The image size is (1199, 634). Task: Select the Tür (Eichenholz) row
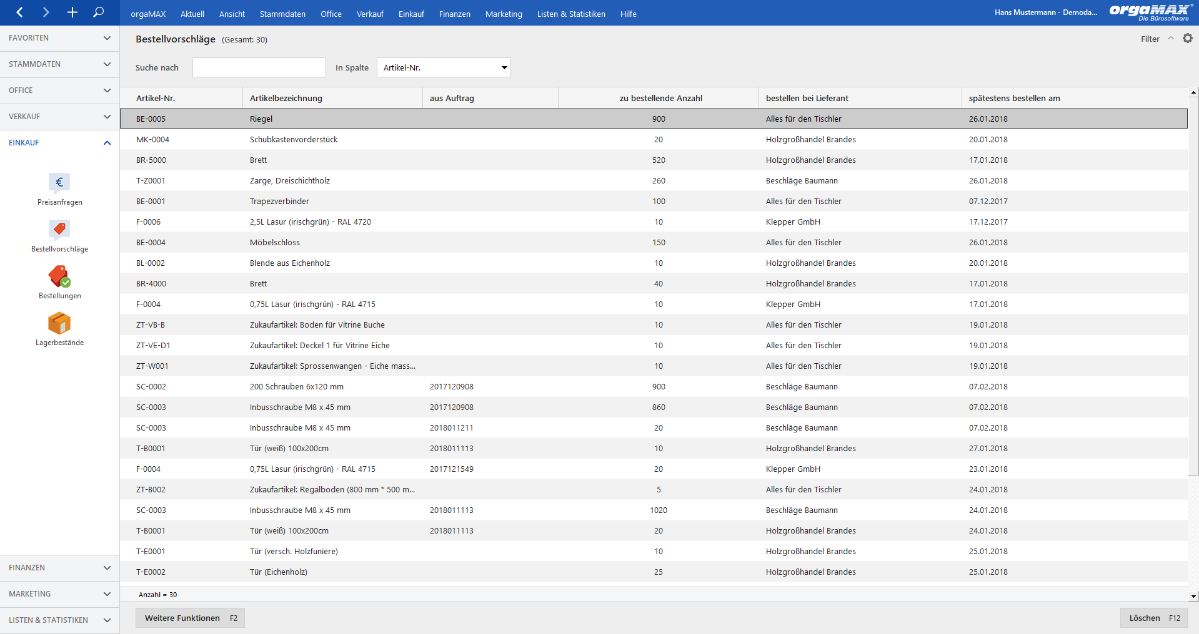(x=654, y=572)
